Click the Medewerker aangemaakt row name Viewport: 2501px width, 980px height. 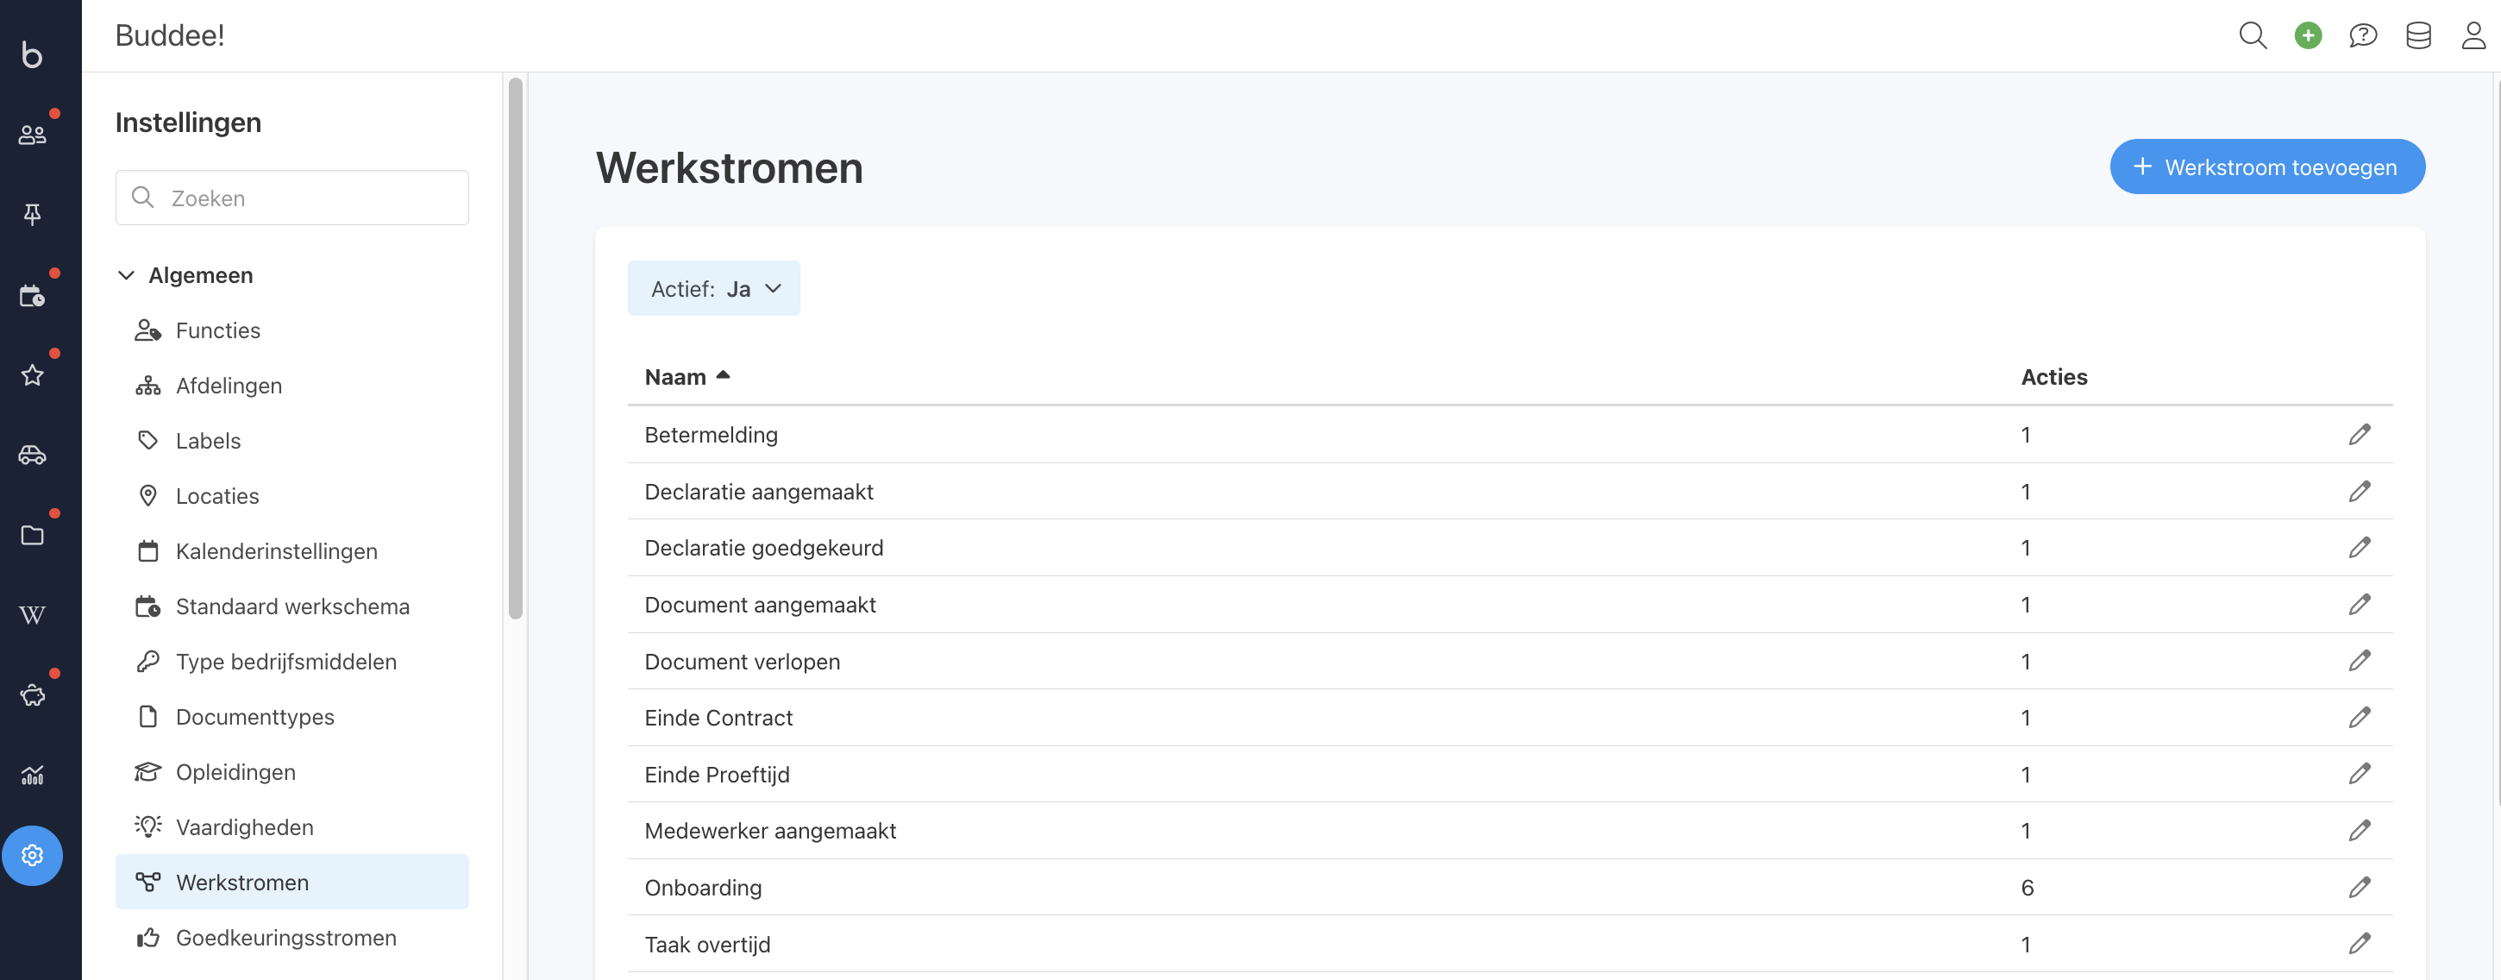[x=770, y=832]
